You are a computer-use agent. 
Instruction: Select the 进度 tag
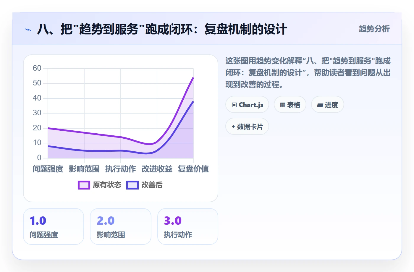(328, 105)
